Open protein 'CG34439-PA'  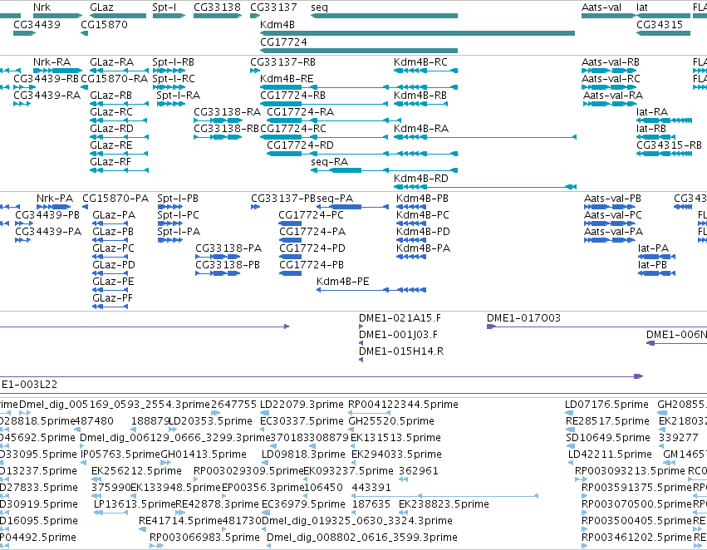click(x=48, y=232)
